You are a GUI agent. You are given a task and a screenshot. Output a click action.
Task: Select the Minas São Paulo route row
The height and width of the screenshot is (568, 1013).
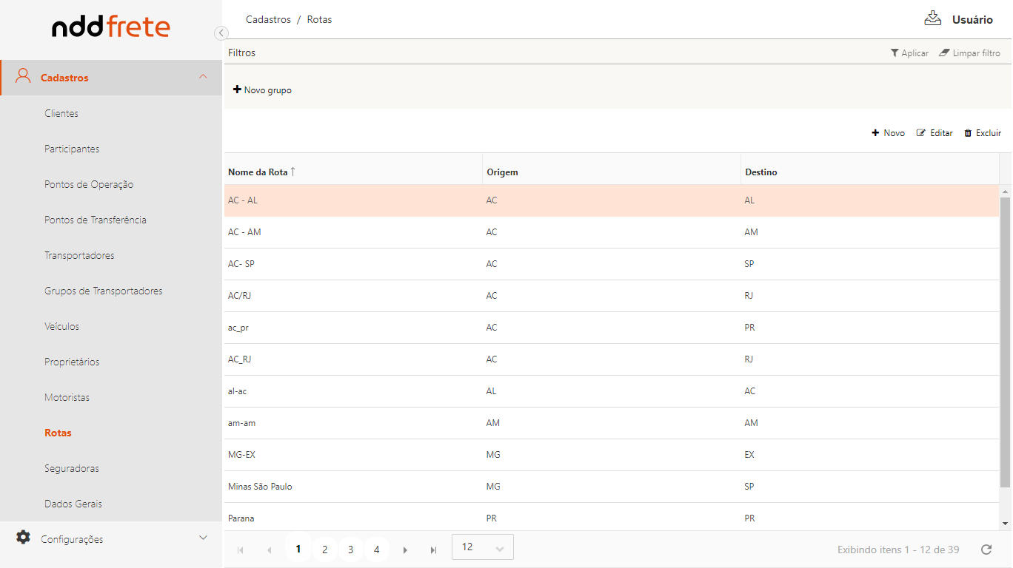point(265,487)
